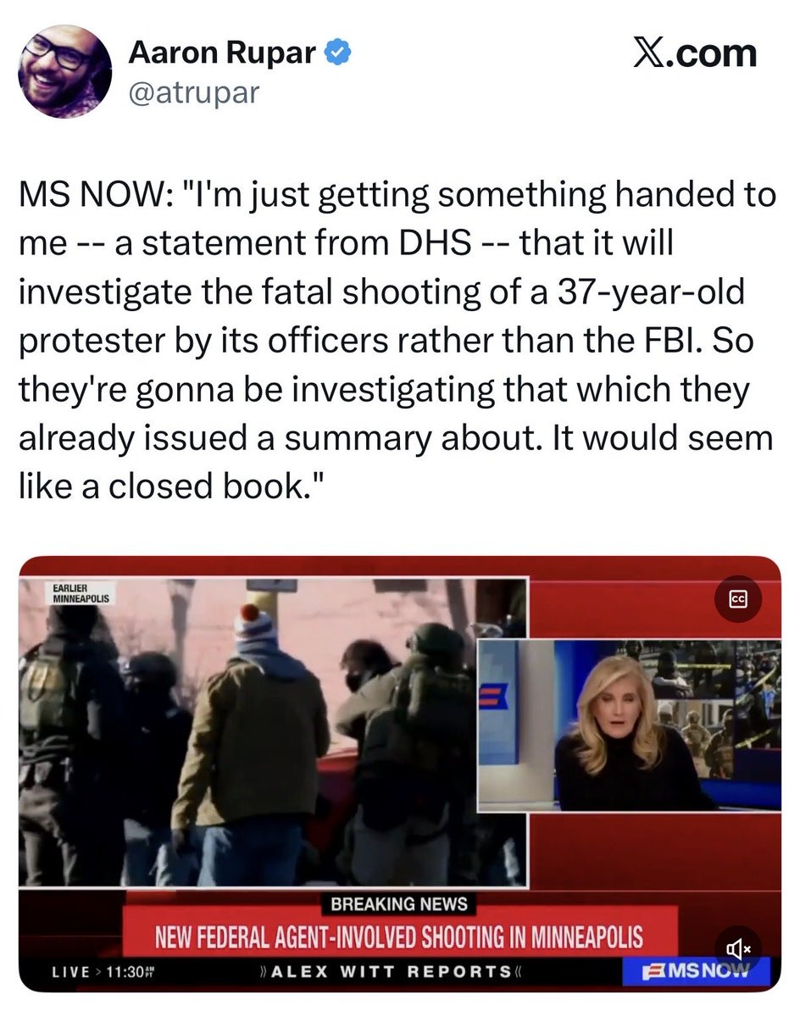
Task: Click the Minneapolis shooting headline chyron
Action: click(399, 936)
